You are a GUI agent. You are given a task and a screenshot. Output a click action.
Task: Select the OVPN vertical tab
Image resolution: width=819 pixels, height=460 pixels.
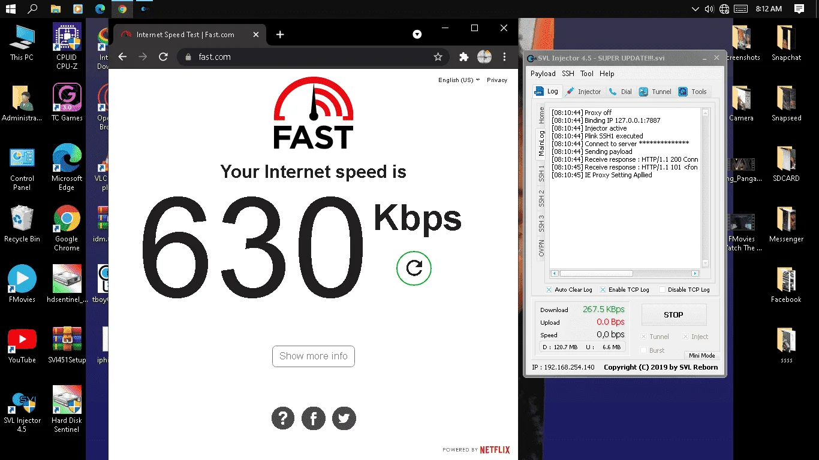coord(541,249)
